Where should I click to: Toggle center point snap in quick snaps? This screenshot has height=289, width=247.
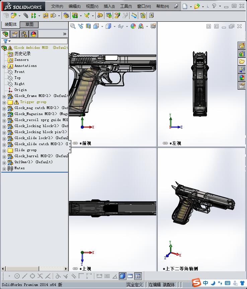pyautogui.click(x=17, y=276)
